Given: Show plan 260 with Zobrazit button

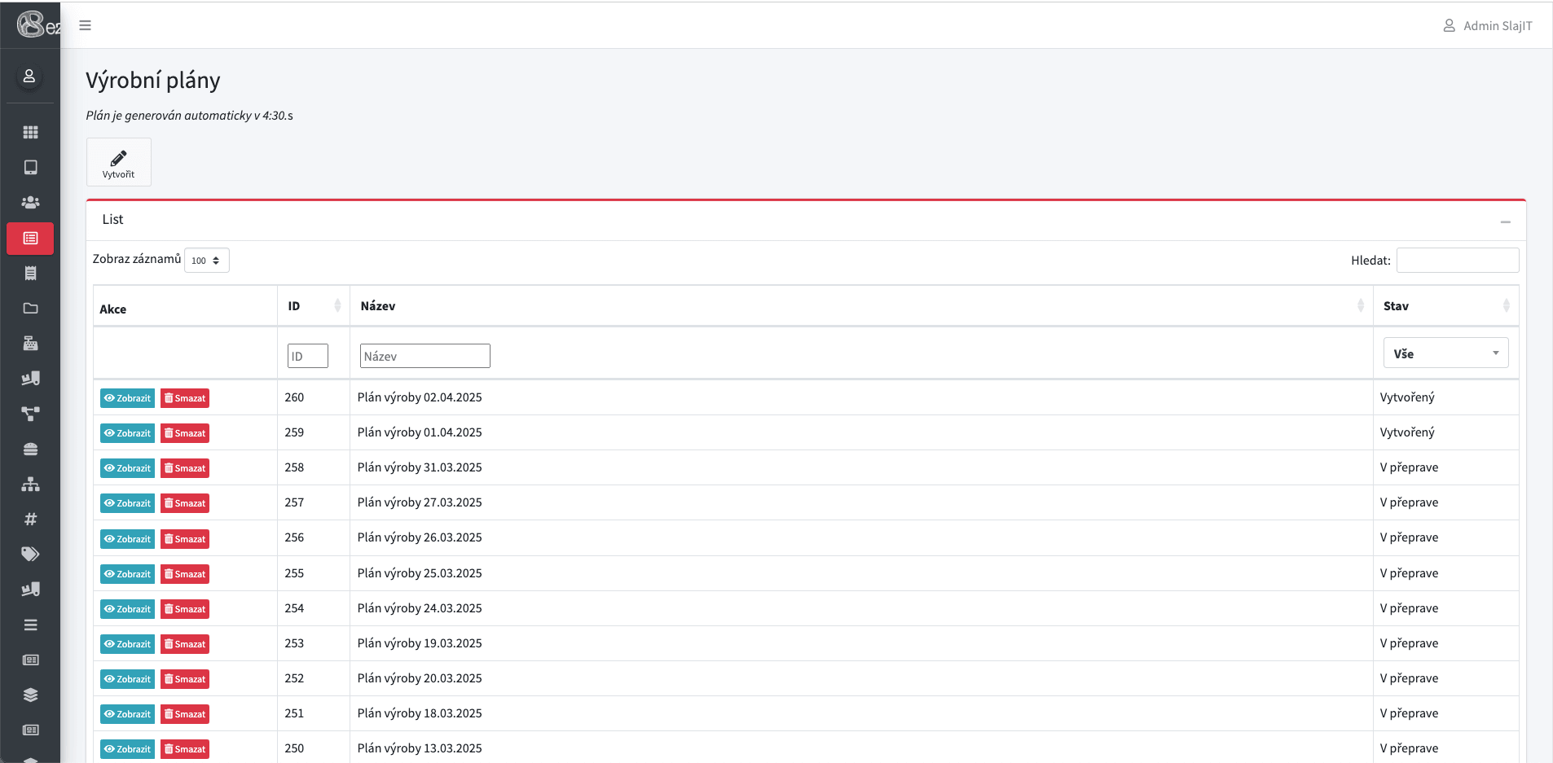Looking at the screenshot, I should pos(127,398).
